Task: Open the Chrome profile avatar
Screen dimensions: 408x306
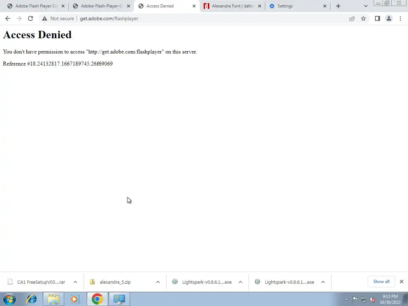Action: point(389,18)
